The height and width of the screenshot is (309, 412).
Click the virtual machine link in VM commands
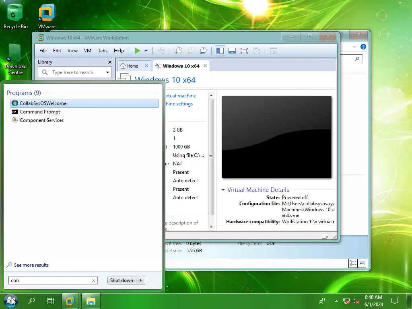coord(181,96)
